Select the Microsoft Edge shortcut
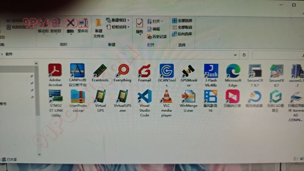Image resolution: width=304 pixels, height=171 pixels. tap(233, 75)
